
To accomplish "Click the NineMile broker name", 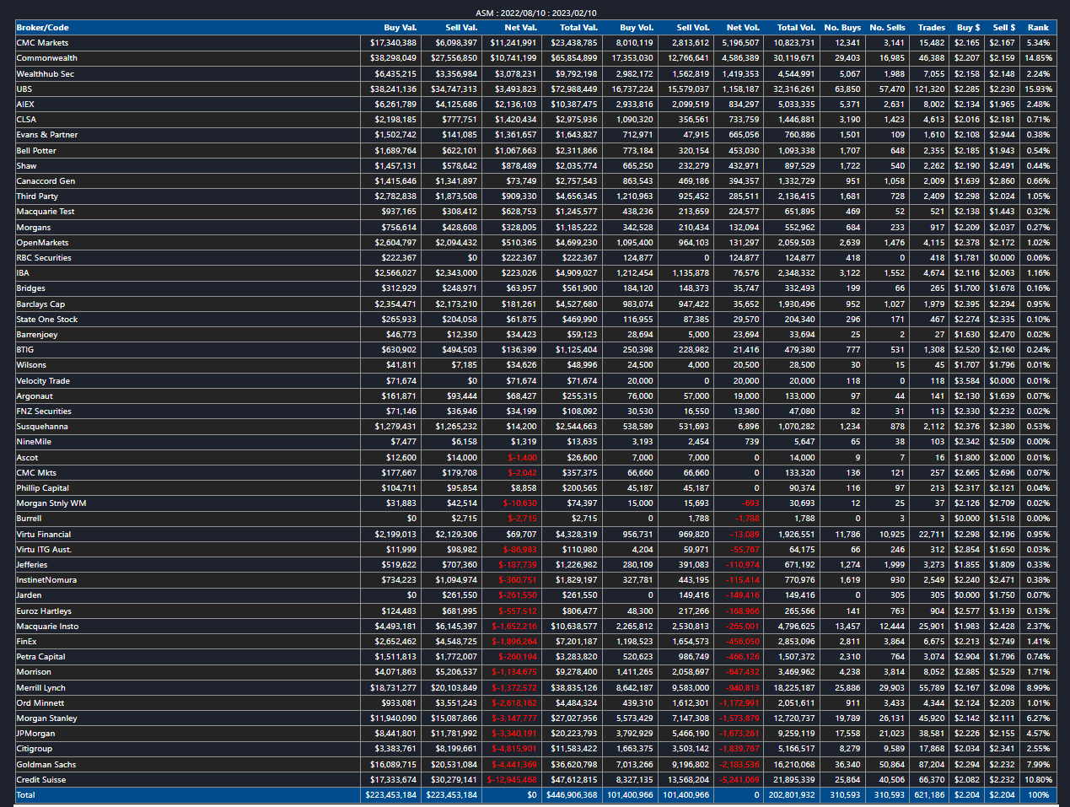I will [x=34, y=442].
